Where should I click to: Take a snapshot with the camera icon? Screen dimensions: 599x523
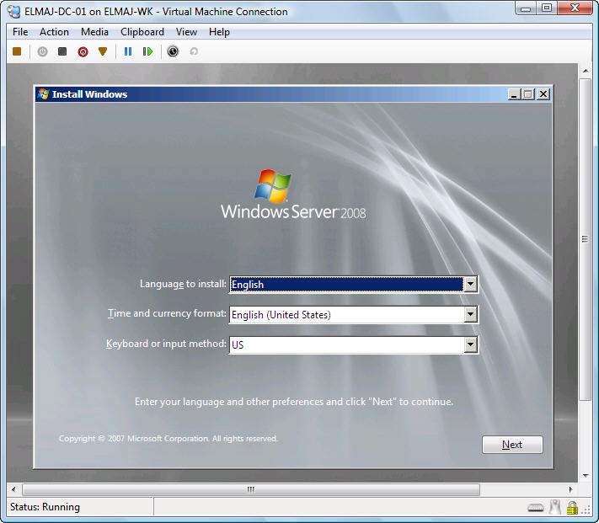pos(173,51)
